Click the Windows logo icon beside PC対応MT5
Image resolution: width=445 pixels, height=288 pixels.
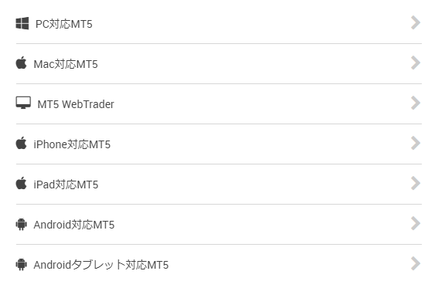click(x=22, y=23)
